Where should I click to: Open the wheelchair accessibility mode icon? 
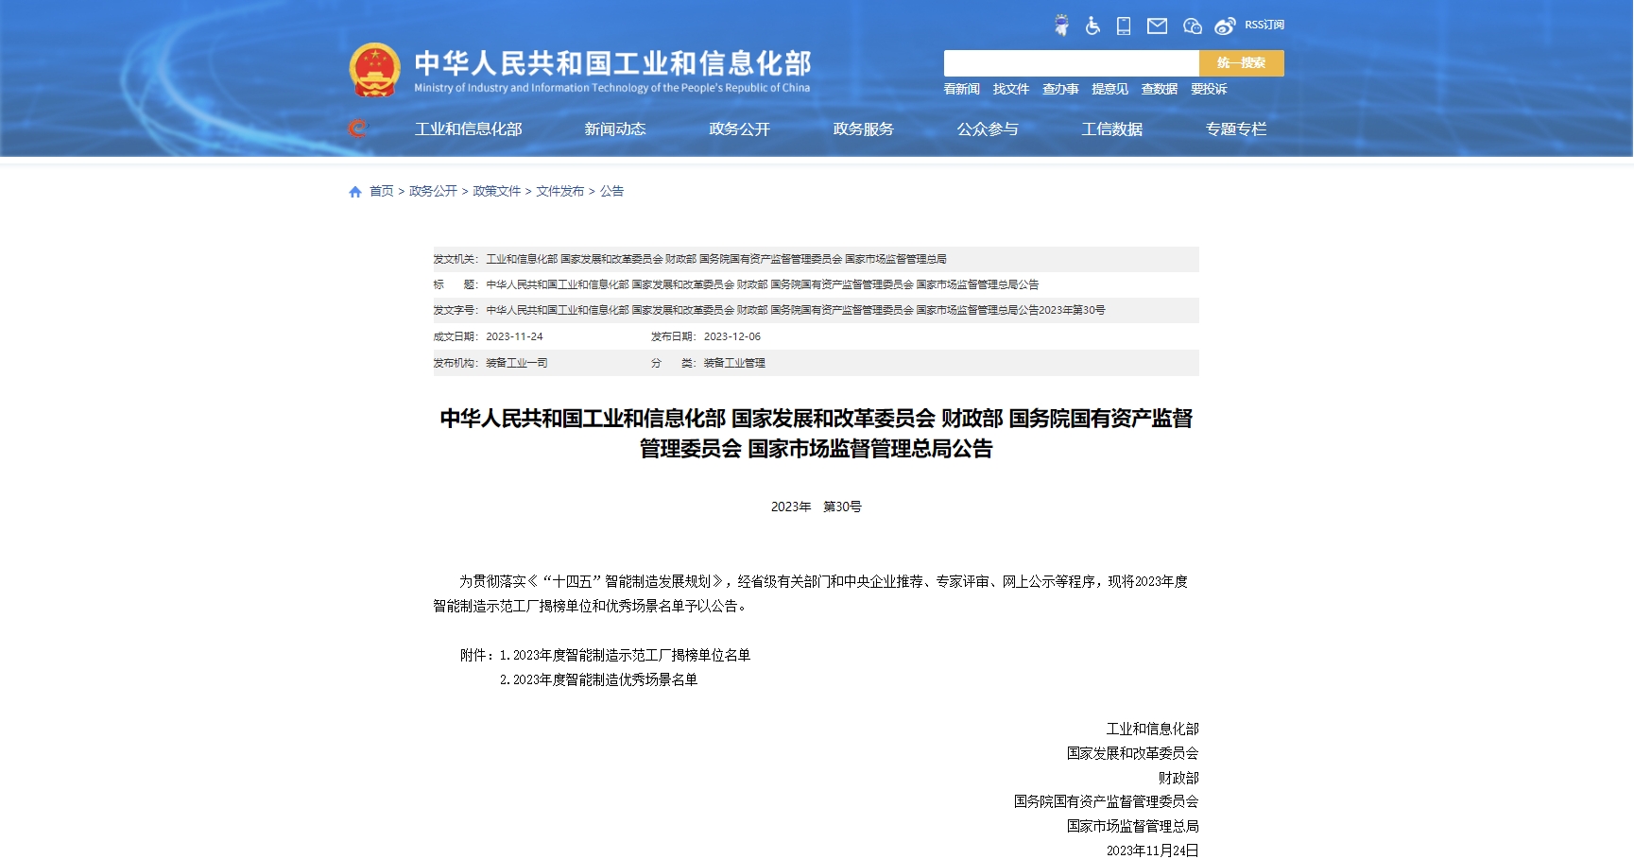(1092, 26)
